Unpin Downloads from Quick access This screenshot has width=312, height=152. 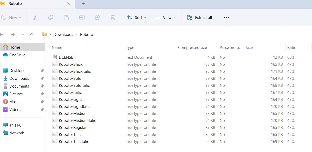coord(42,78)
